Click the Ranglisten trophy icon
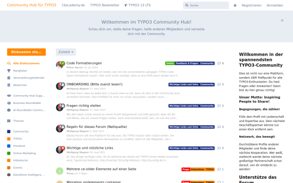This screenshot has height=183, width=293. click(x=9, y=71)
